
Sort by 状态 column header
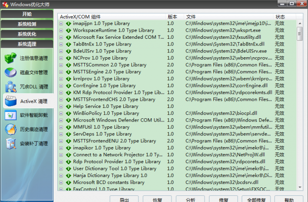coord(284,17)
